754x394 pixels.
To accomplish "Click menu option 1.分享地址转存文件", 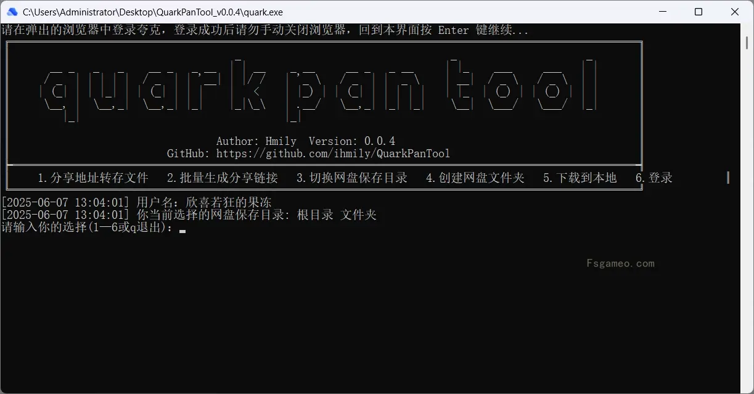I will [93, 178].
